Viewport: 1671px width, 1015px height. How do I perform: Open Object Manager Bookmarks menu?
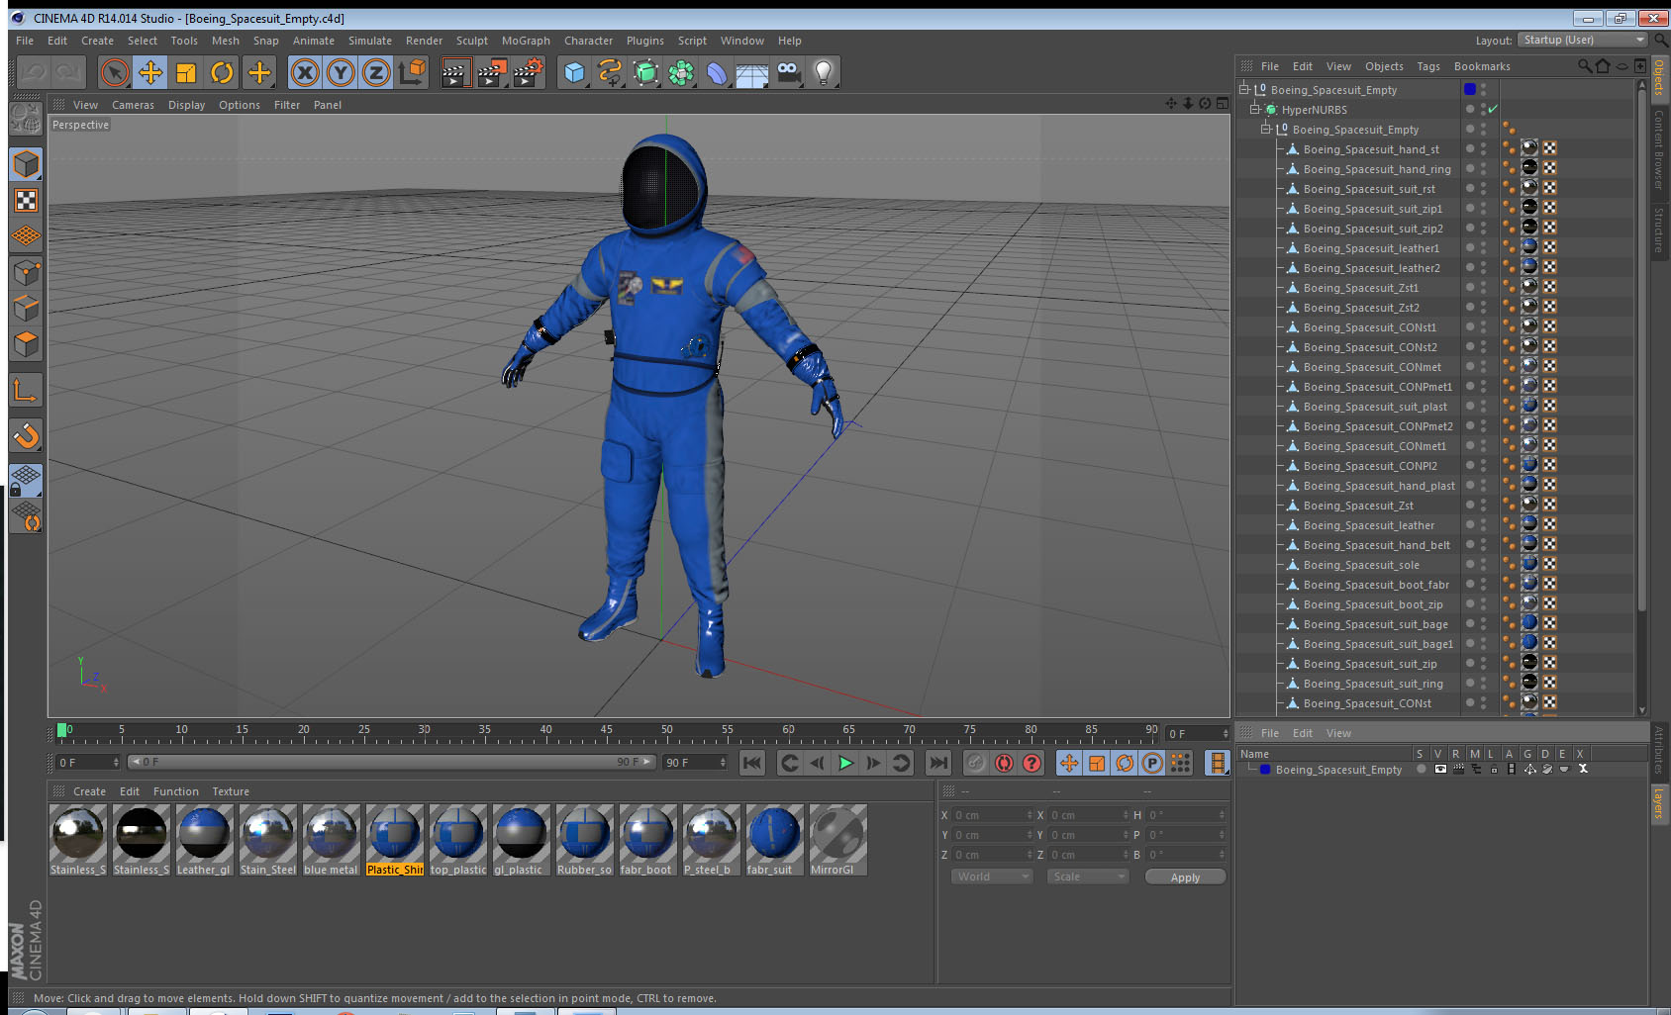1482,66
